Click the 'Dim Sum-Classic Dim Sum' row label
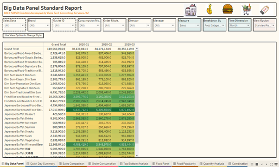 [20, 80]
